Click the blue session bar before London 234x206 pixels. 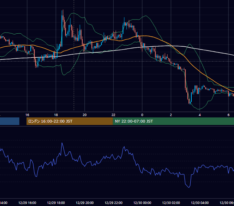click(10, 121)
